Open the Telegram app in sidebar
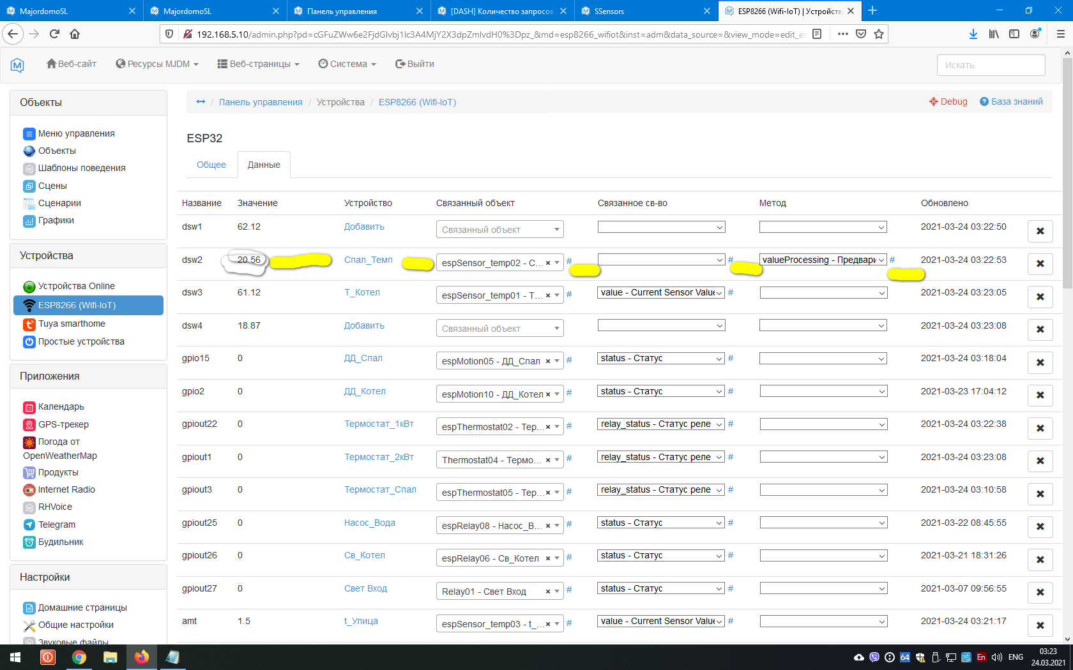The width and height of the screenshot is (1073, 670). tap(56, 525)
